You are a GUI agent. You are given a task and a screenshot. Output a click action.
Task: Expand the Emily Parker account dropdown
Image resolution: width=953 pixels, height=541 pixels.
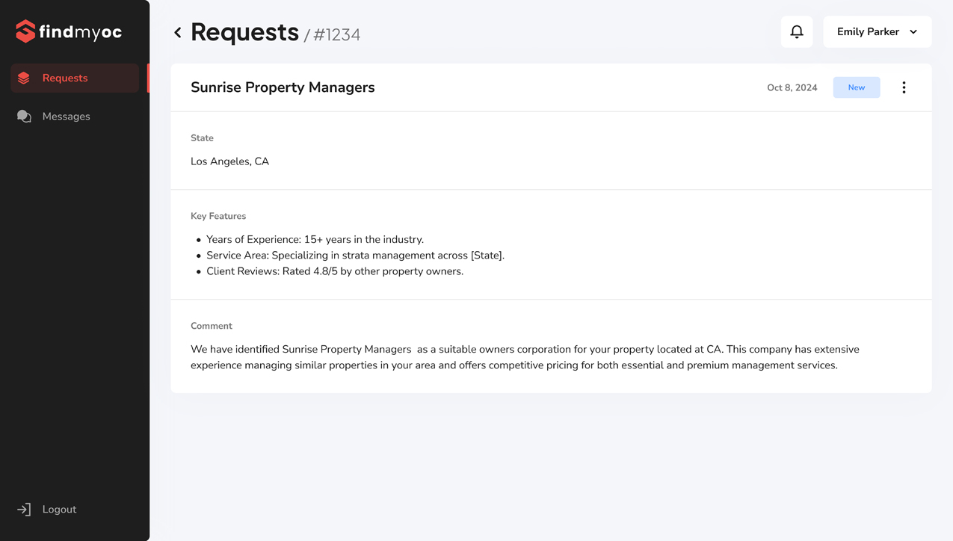pyautogui.click(x=877, y=31)
